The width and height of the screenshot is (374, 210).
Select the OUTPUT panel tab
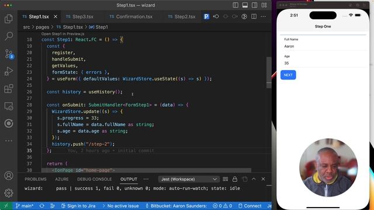[129, 179]
